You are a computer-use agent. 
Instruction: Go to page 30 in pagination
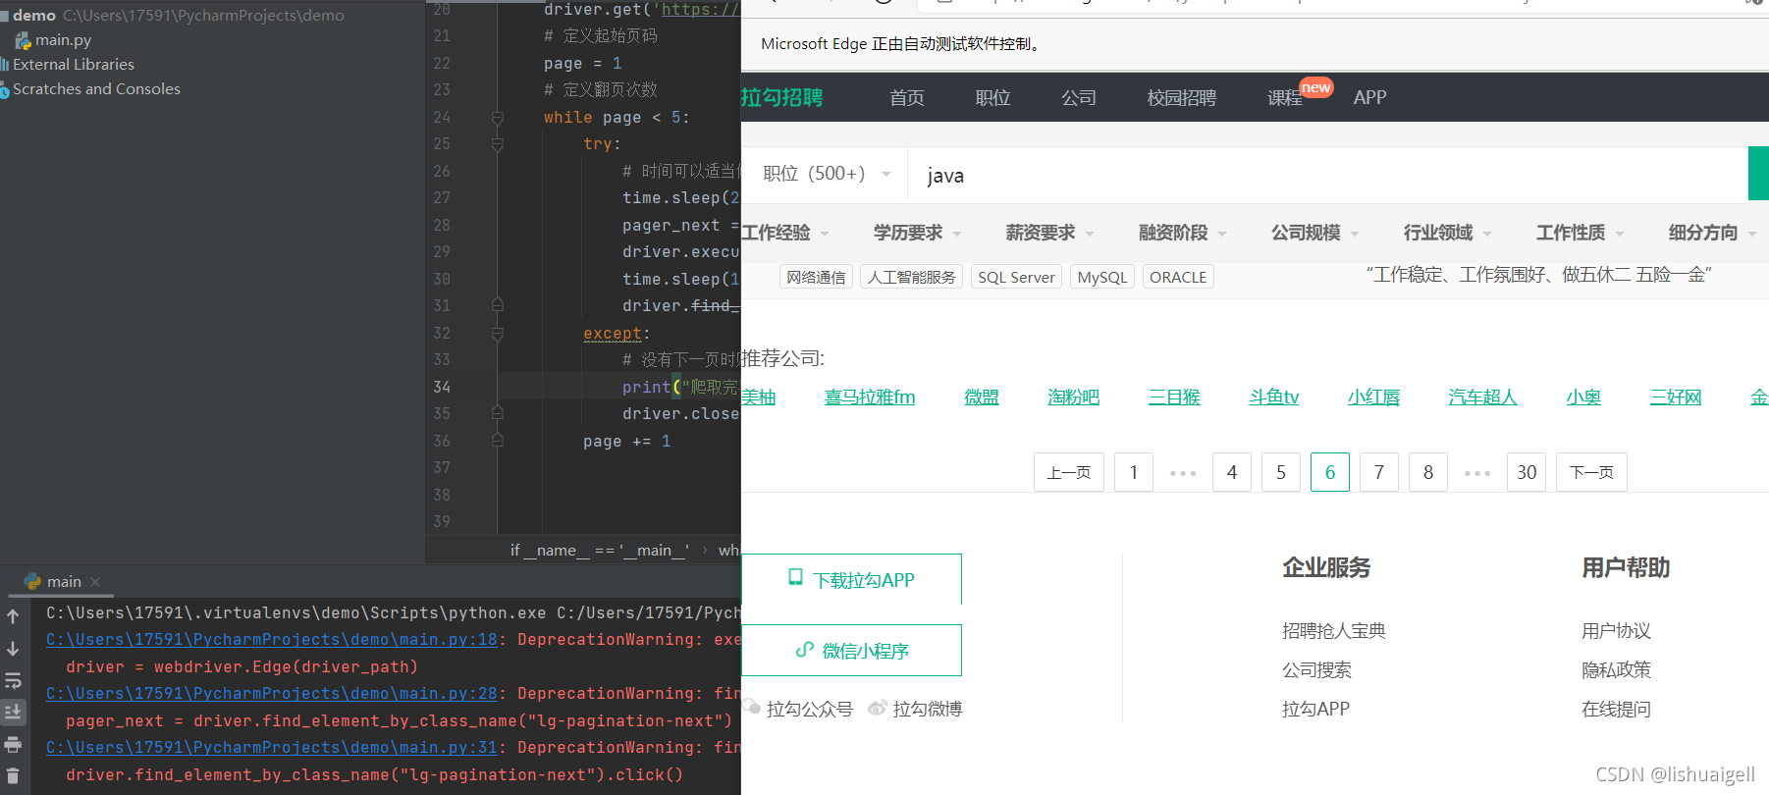coord(1527,472)
